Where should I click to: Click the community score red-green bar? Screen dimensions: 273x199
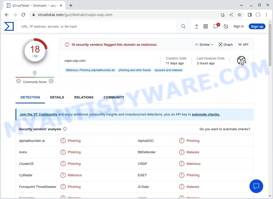click(35, 77)
